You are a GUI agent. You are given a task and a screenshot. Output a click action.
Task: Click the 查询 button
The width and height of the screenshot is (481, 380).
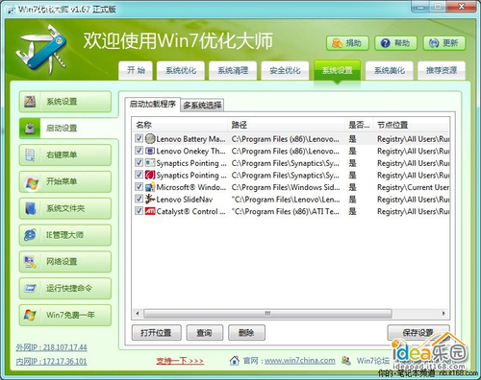205,333
